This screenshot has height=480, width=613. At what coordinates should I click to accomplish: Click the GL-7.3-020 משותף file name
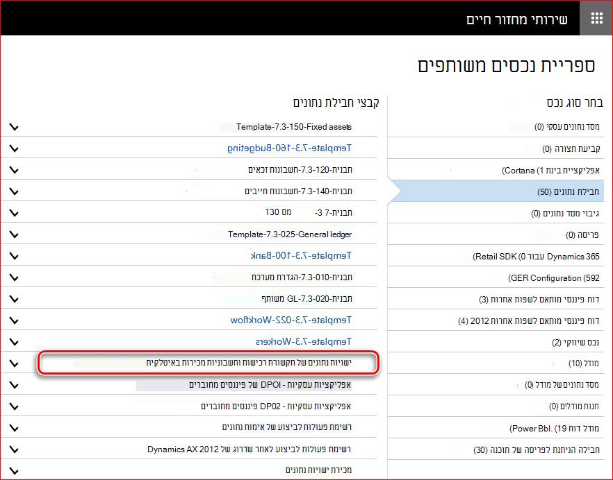coord(307,298)
